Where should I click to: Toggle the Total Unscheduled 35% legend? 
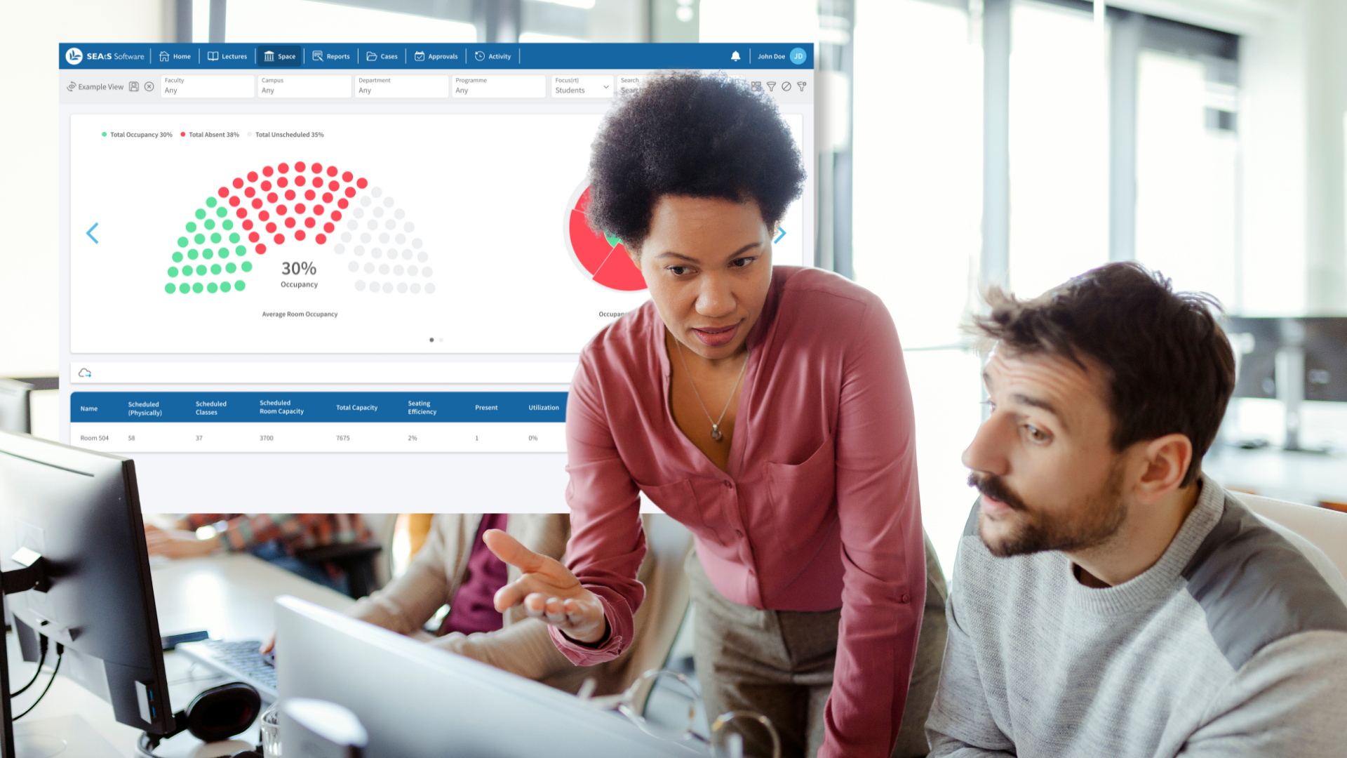tap(288, 134)
